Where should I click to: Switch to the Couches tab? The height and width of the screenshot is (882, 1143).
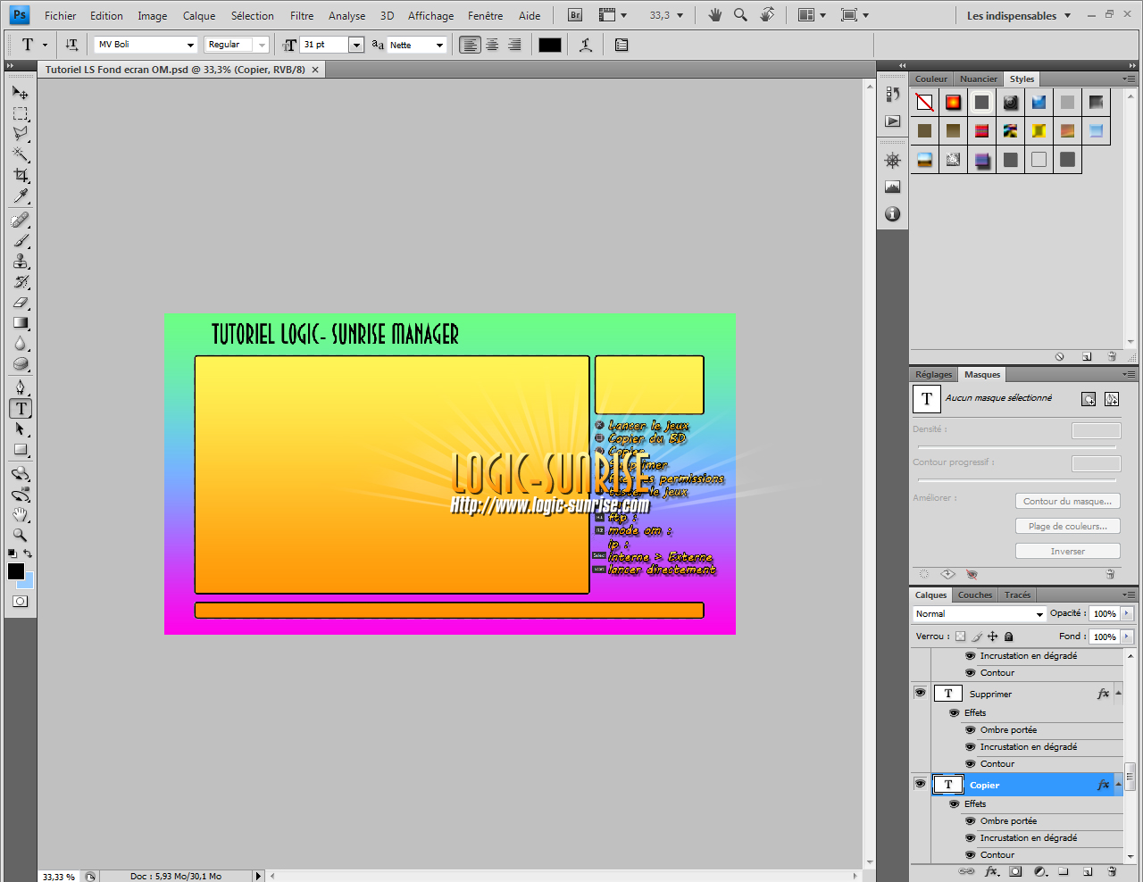tap(975, 595)
